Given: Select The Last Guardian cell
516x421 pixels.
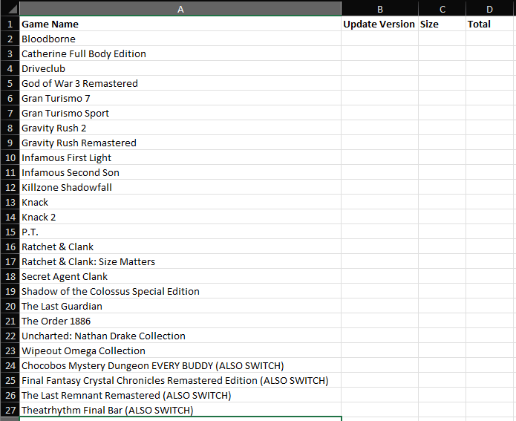Looking at the screenshot, I should pyautogui.click(x=180, y=306).
